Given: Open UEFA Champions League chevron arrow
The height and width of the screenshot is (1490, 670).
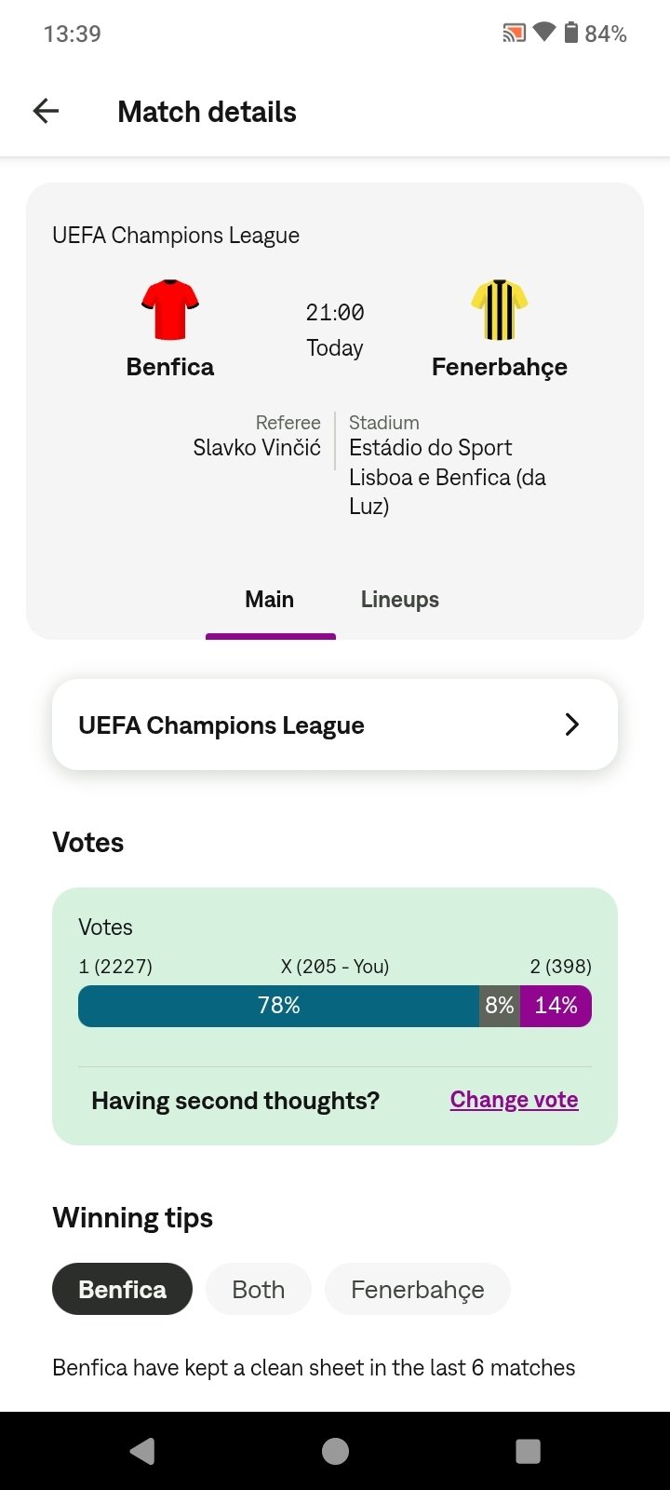Looking at the screenshot, I should point(571,725).
